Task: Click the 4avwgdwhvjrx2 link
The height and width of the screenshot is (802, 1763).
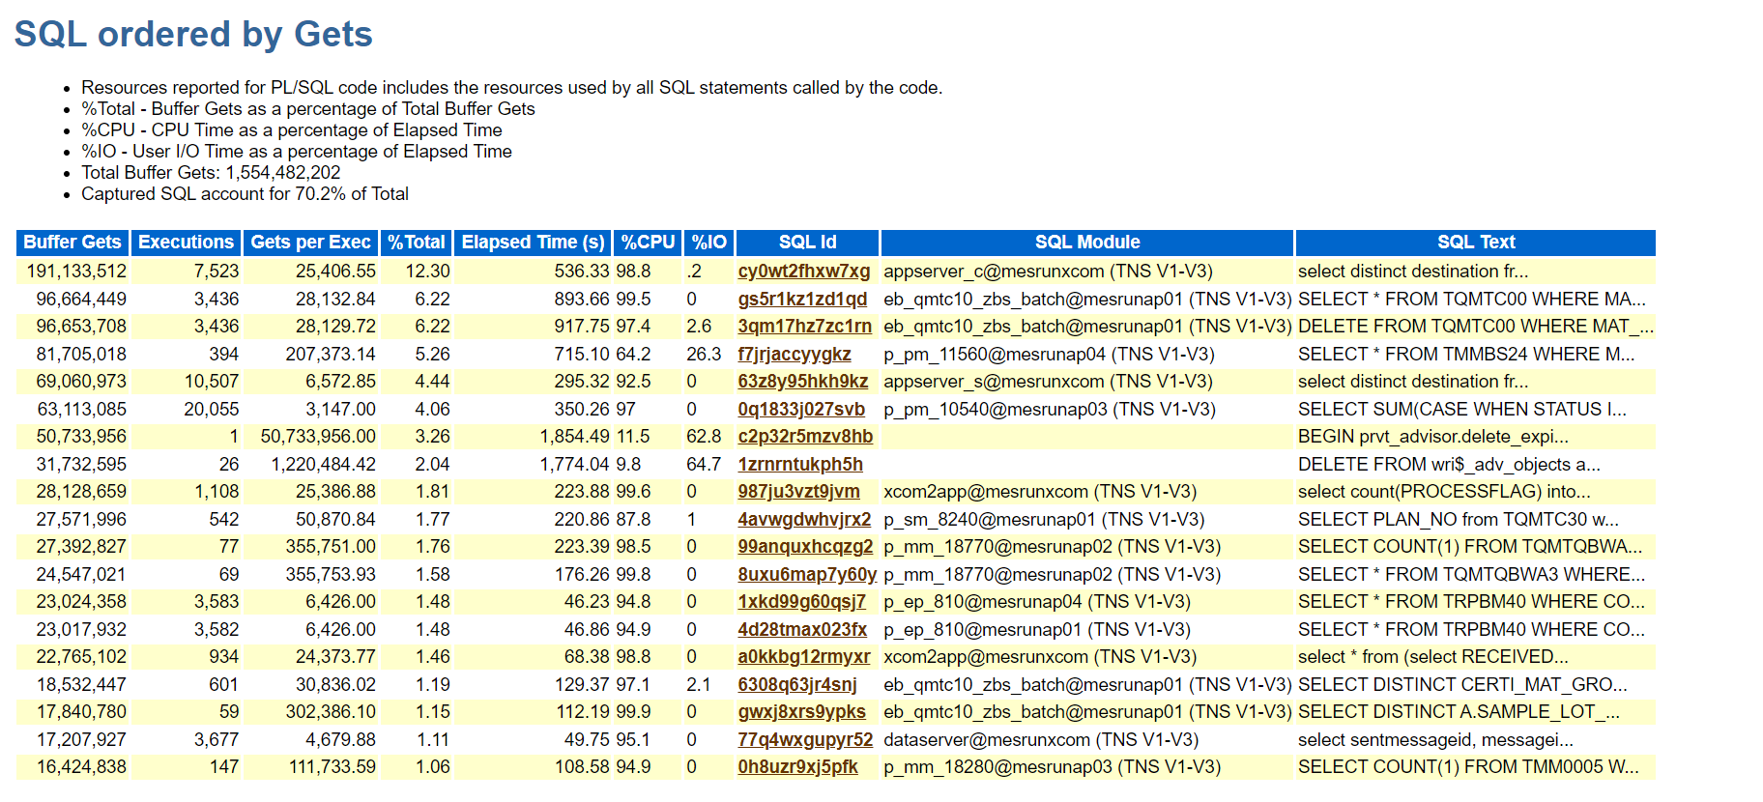Action: 804,520
